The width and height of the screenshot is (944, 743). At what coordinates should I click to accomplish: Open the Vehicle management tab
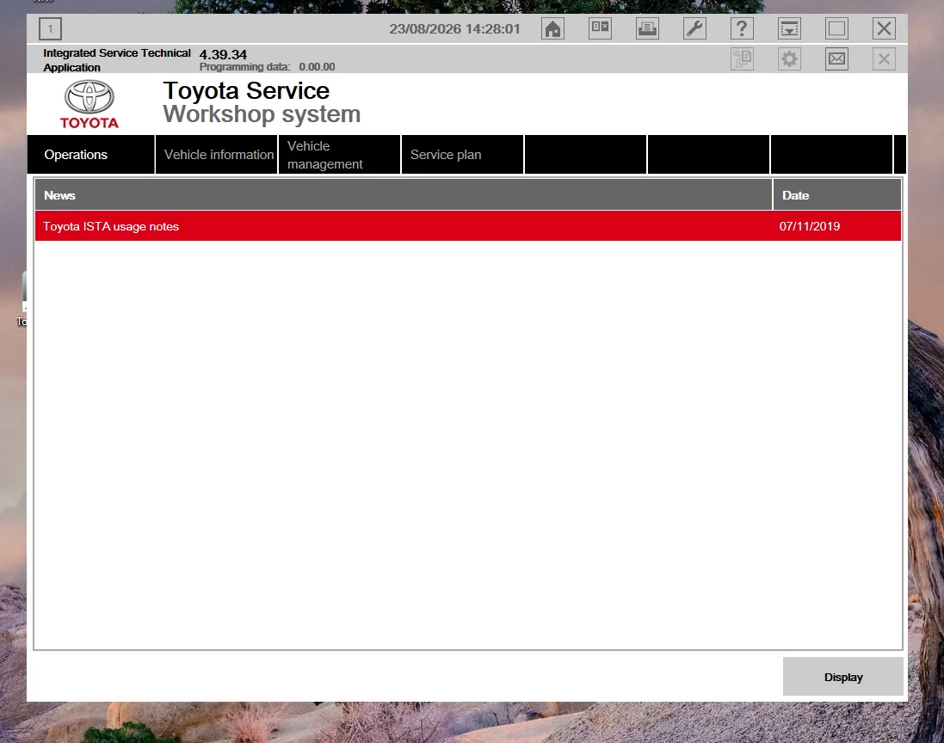(340, 155)
